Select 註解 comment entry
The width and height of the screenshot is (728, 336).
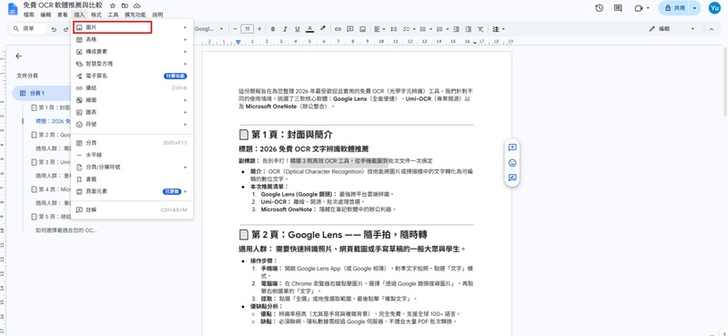click(x=132, y=210)
